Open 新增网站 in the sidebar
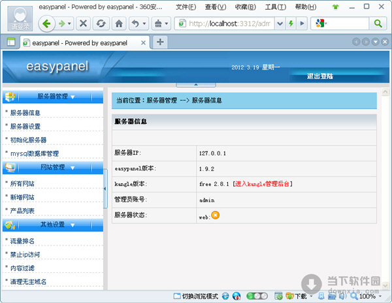The width and height of the screenshot is (392, 303). click(22, 197)
